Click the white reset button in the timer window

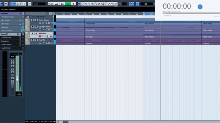coord(195,7)
